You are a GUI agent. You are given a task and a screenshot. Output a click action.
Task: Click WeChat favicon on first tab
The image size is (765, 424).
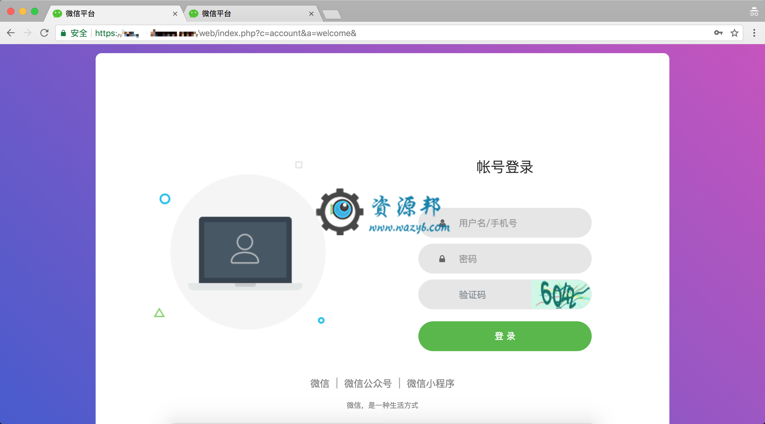57,13
